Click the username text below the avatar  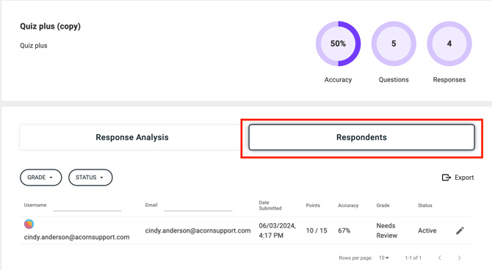pos(77,237)
